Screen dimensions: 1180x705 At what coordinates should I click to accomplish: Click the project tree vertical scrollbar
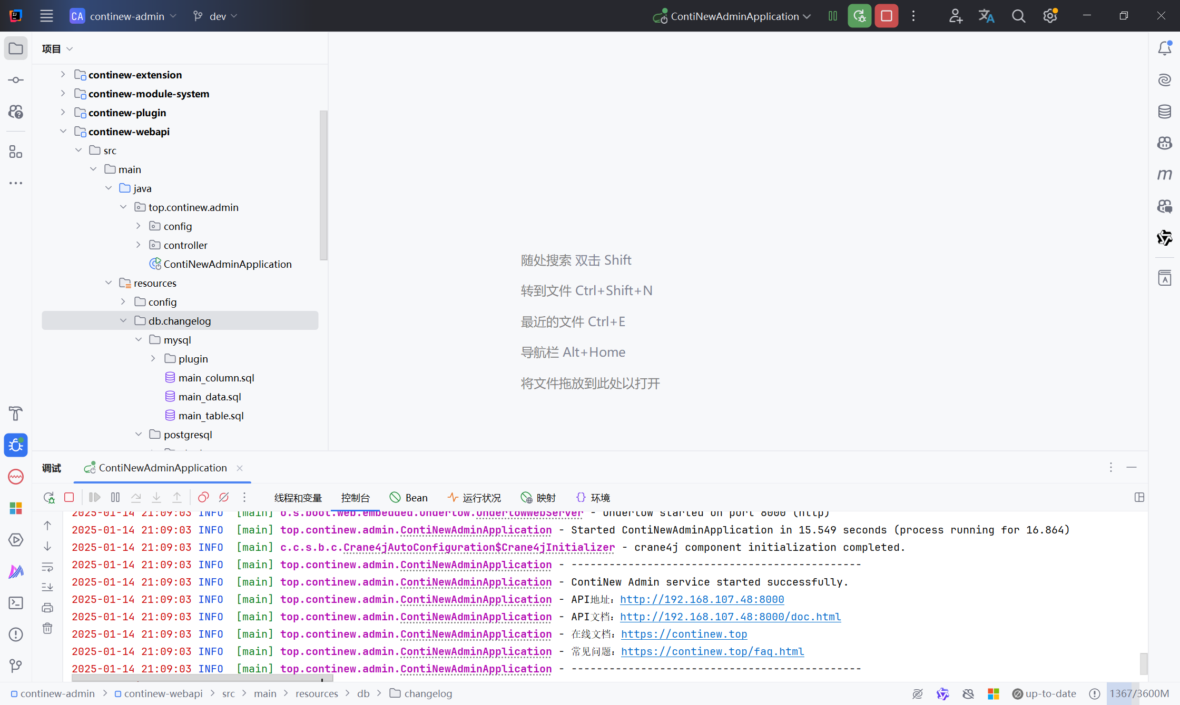click(x=323, y=185)
